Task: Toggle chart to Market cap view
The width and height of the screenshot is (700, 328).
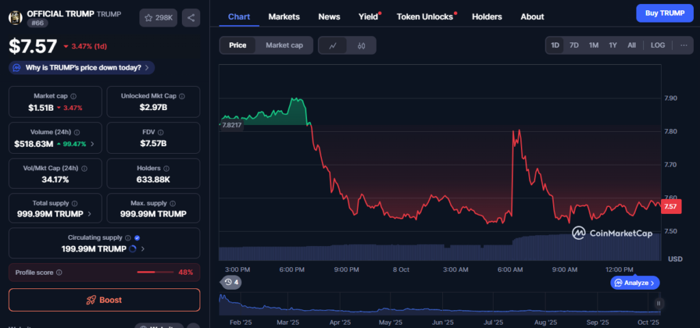Action: (x=284, y=46)
